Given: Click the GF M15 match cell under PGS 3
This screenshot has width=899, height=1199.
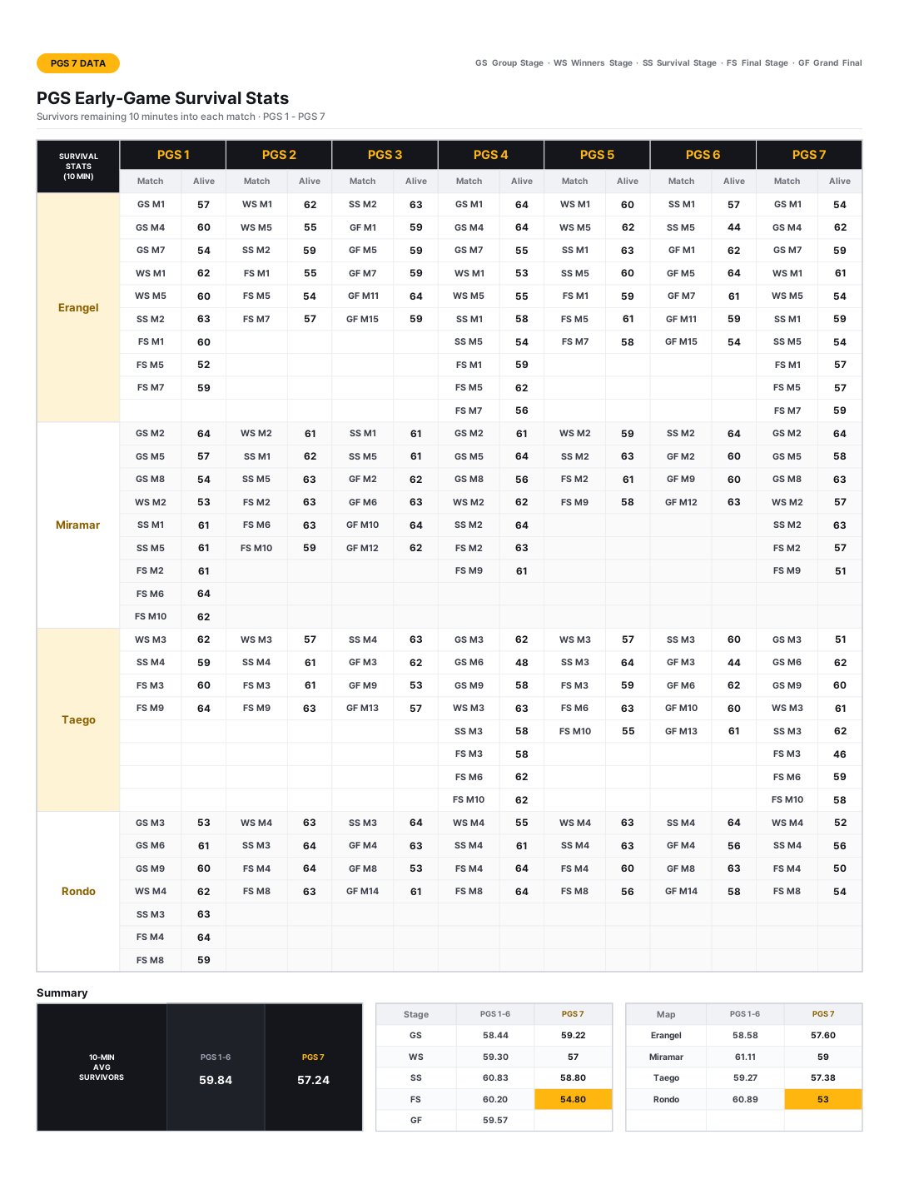Looking at the screenshot, I should [363, 319].
